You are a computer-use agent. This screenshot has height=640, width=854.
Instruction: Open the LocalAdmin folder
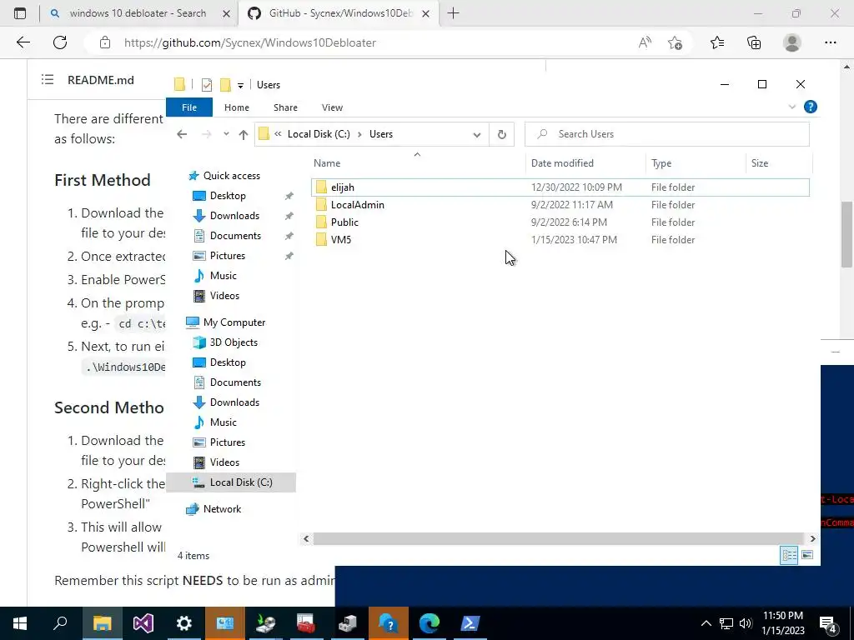(x=357, y=205)
